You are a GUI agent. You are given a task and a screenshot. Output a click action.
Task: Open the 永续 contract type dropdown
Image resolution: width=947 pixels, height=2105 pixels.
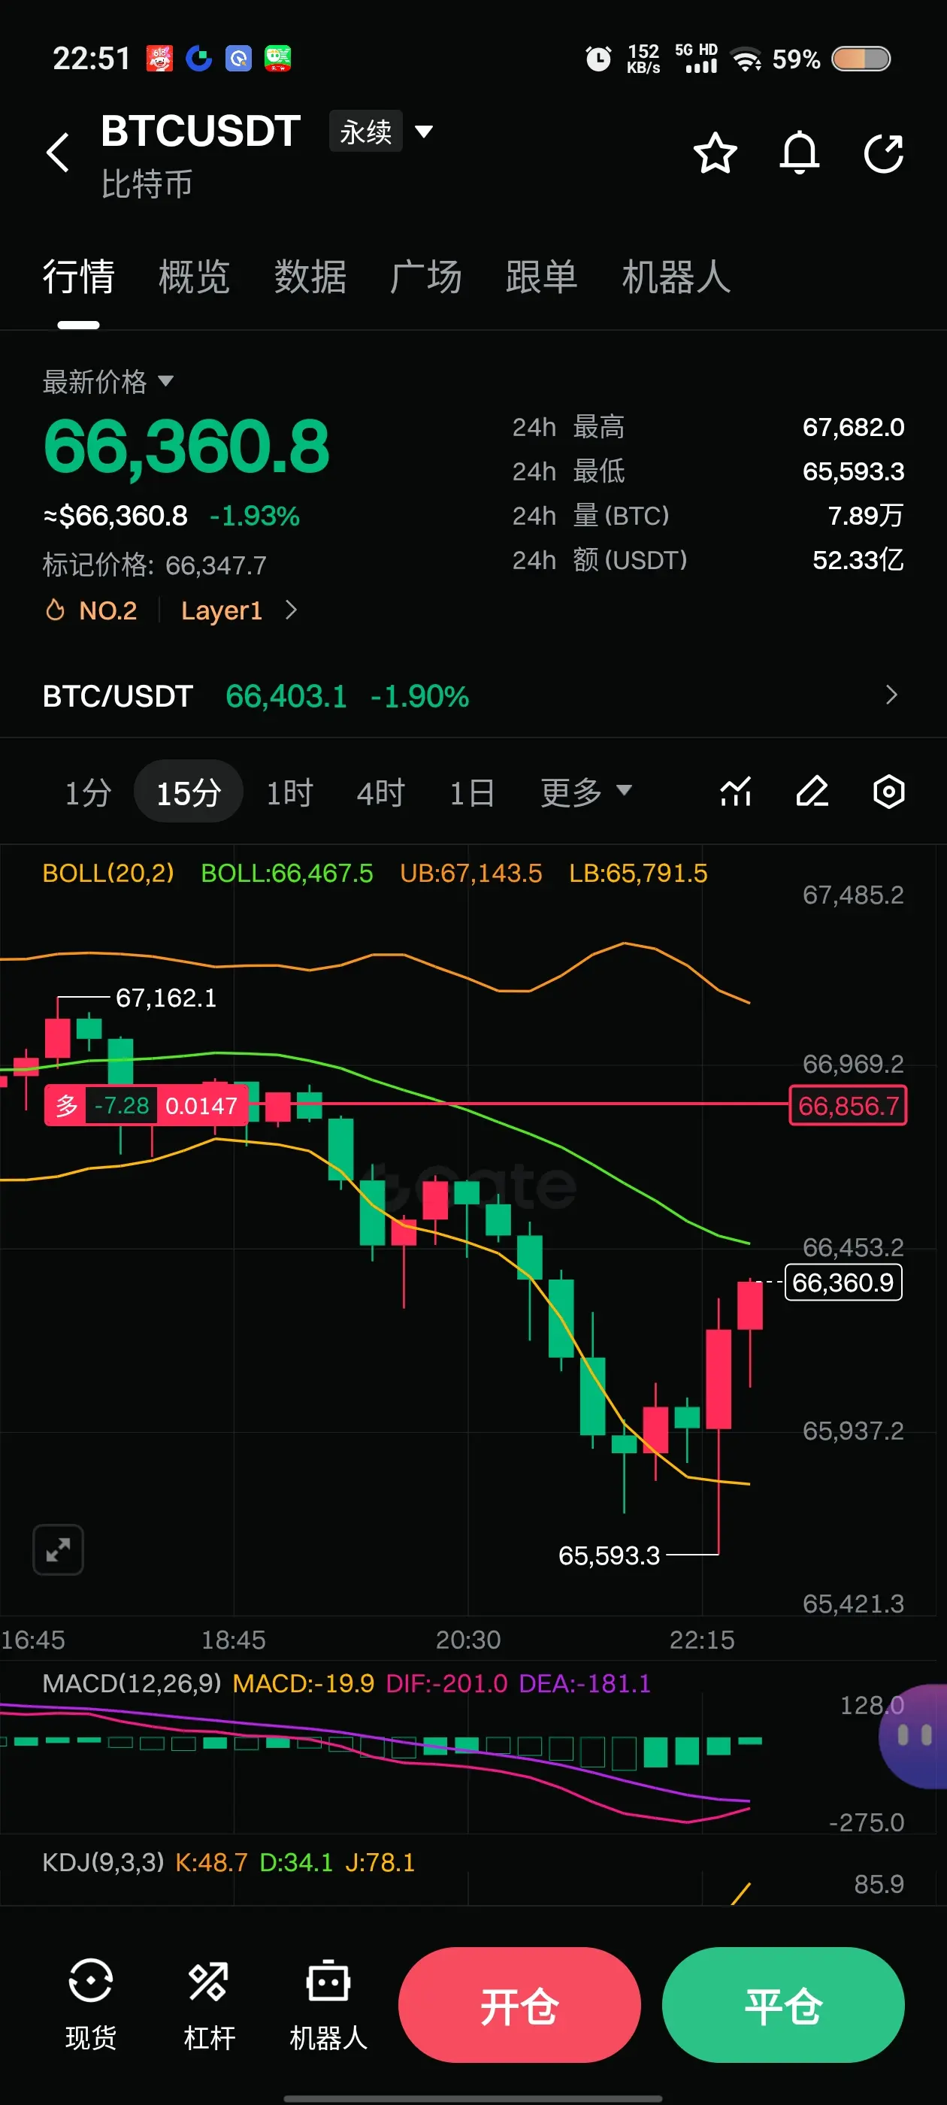381,131
